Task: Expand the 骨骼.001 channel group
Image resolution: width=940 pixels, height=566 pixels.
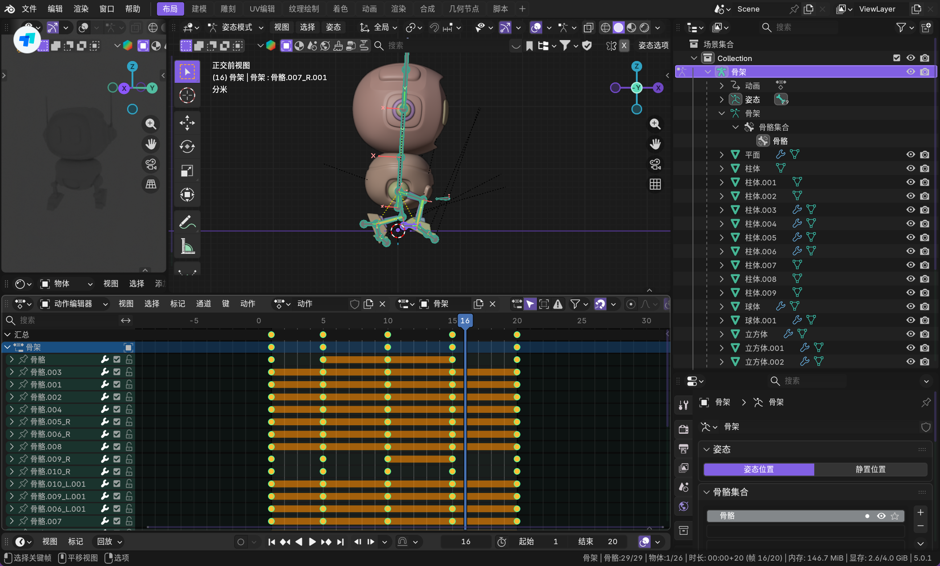Action: coord(12,384)
